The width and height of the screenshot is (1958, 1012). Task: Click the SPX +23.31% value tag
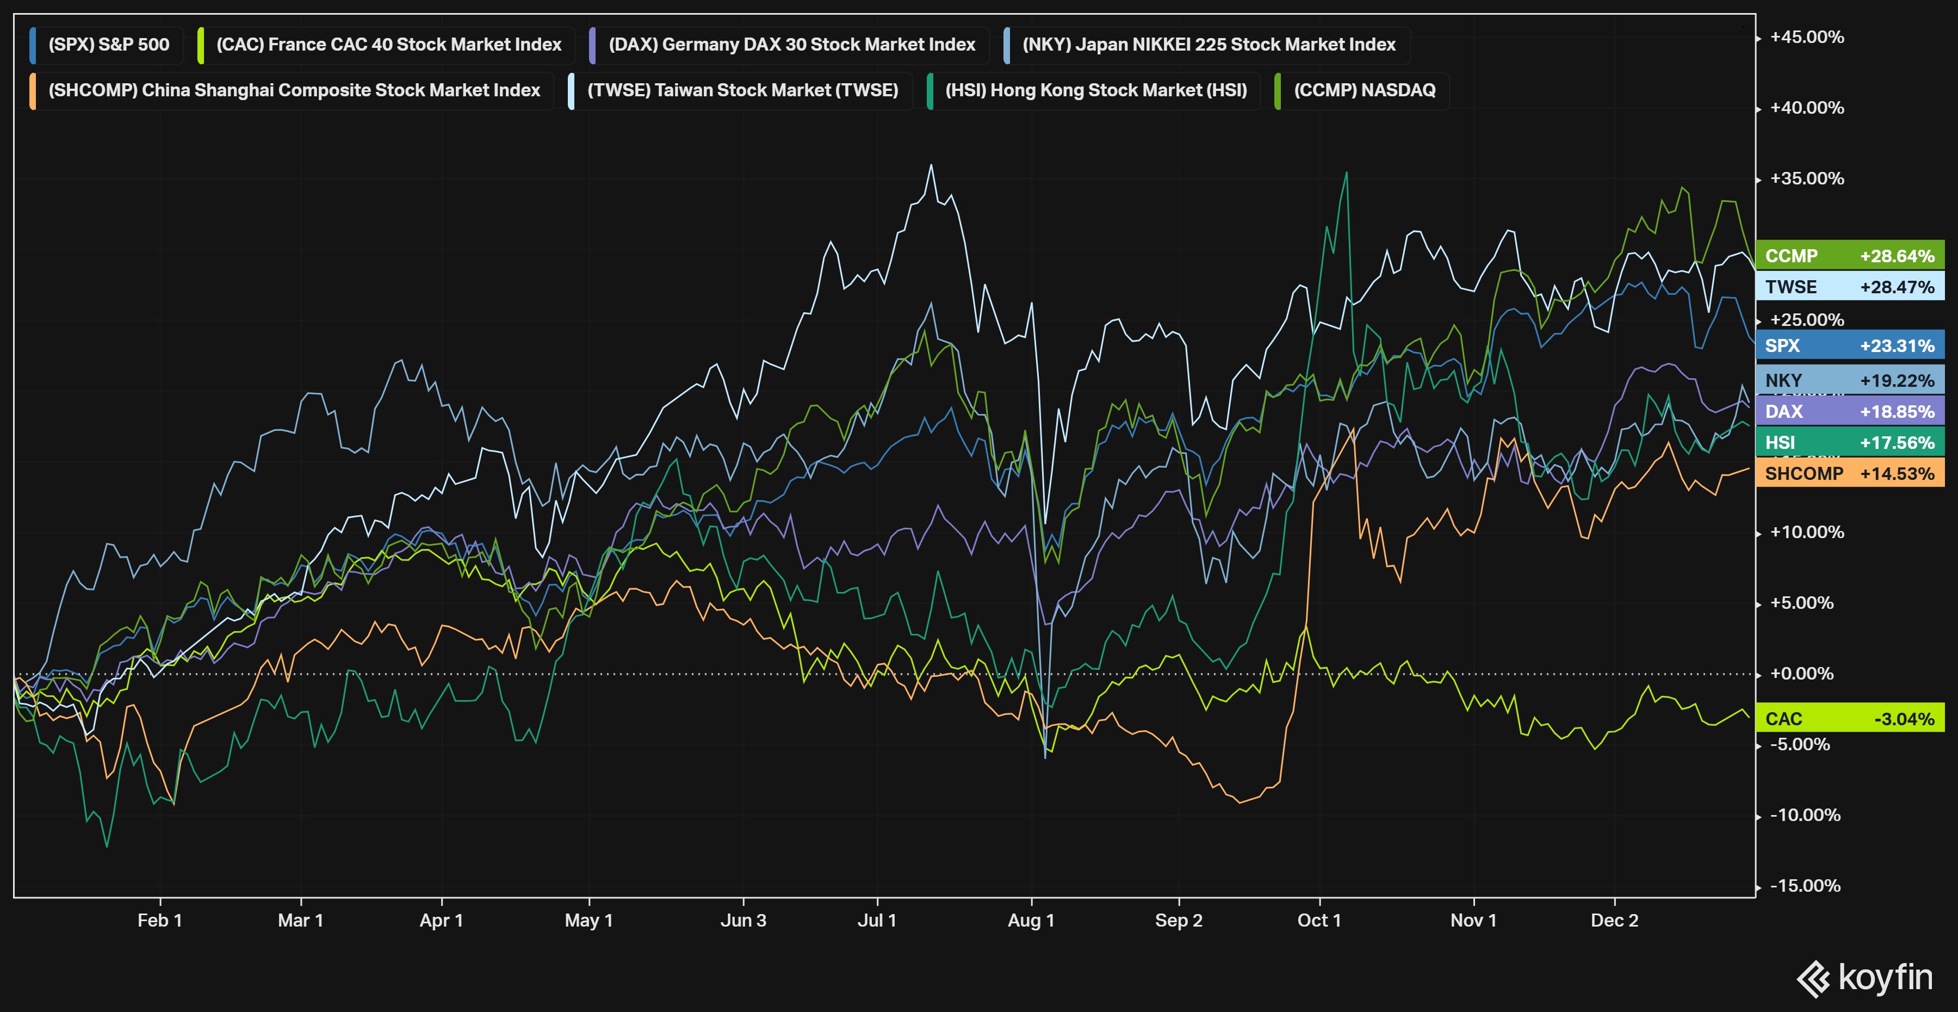click(1849, 345)
